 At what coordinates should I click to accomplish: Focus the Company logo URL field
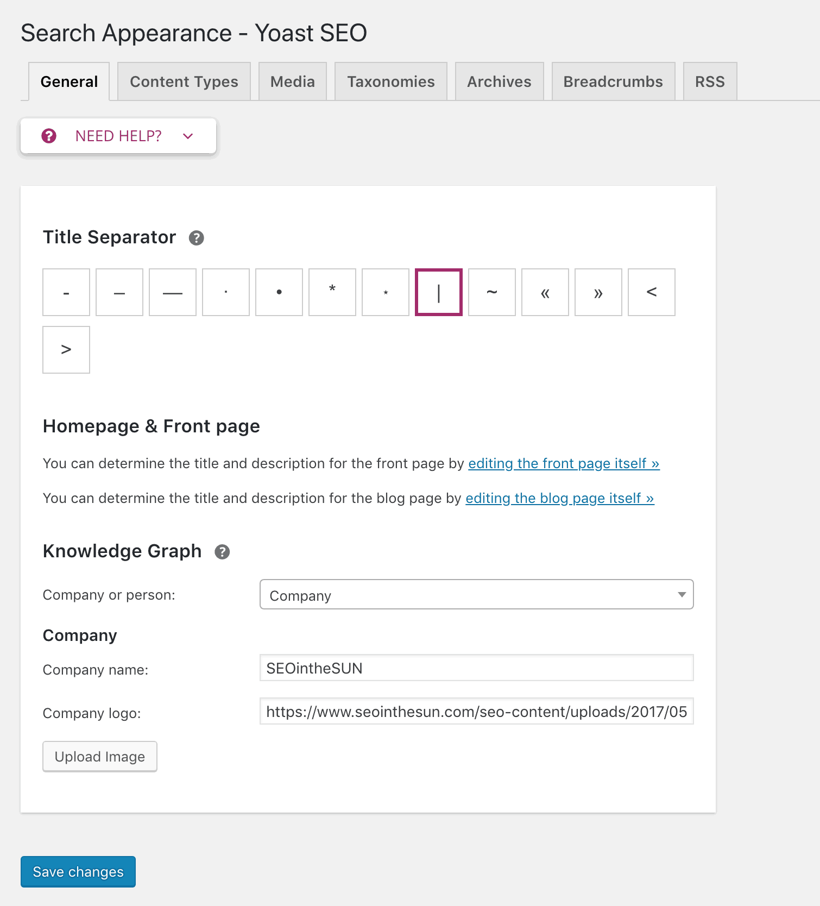pos(477,711)
